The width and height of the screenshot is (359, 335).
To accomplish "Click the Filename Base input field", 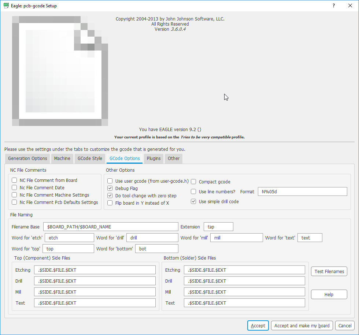I will pos(111,227).
